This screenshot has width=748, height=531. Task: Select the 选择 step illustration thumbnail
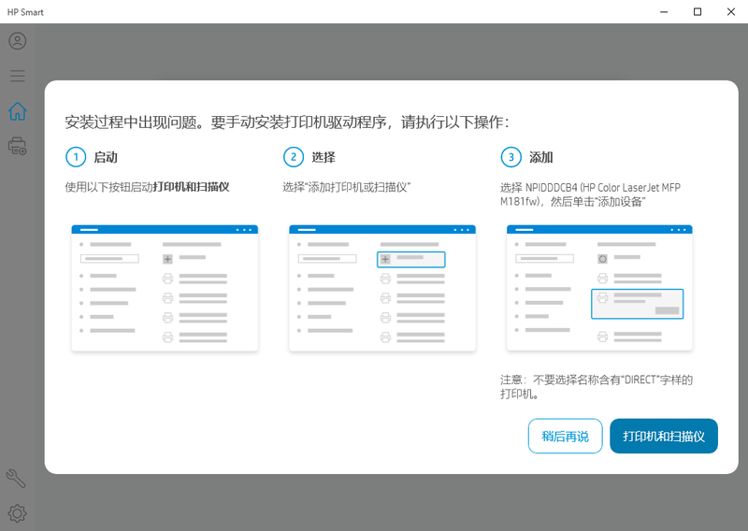(x=381, y=288)
